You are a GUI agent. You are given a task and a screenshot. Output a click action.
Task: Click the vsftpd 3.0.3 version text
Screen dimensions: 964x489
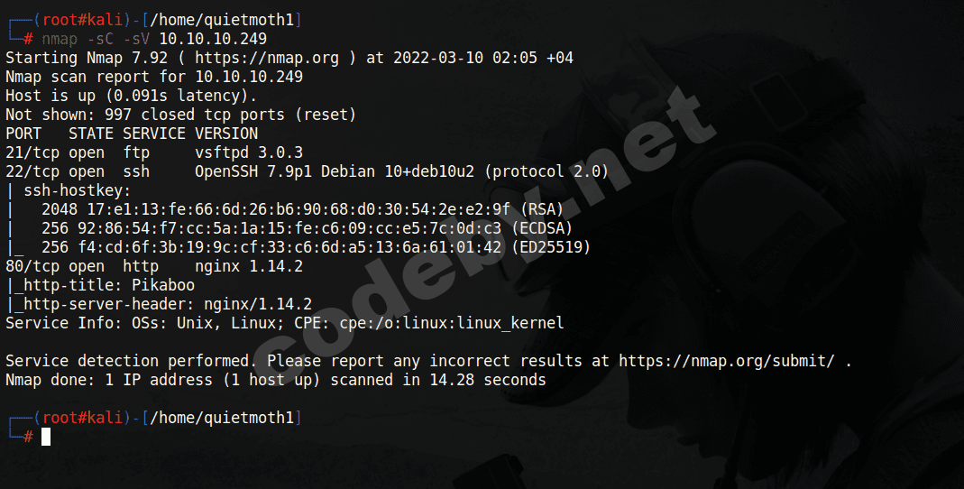(x=249, y=152)
